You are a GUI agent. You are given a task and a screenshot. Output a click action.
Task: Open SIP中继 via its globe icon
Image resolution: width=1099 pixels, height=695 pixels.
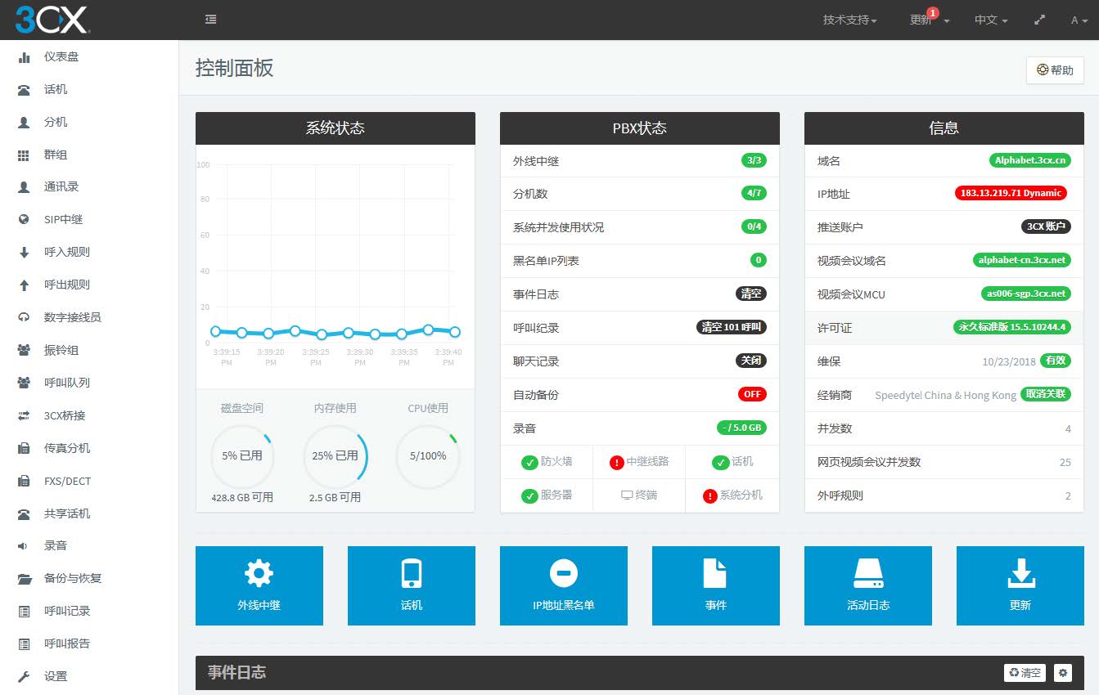22,219
